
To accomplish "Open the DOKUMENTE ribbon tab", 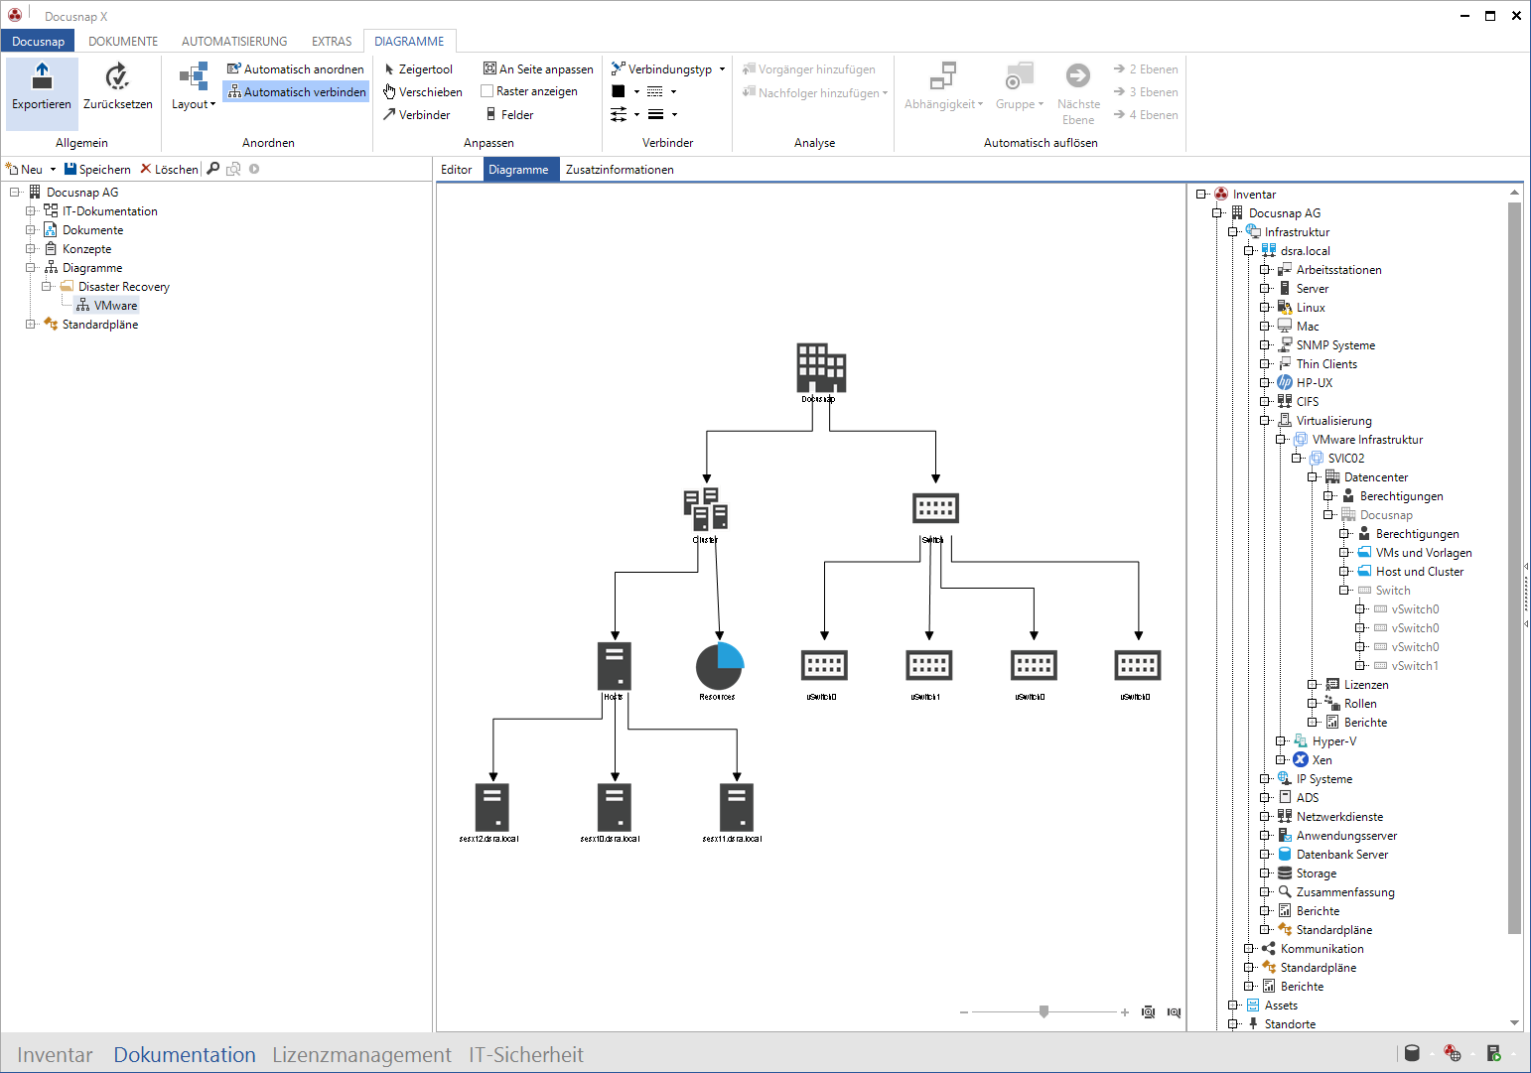I will click(x=123, y=42).
